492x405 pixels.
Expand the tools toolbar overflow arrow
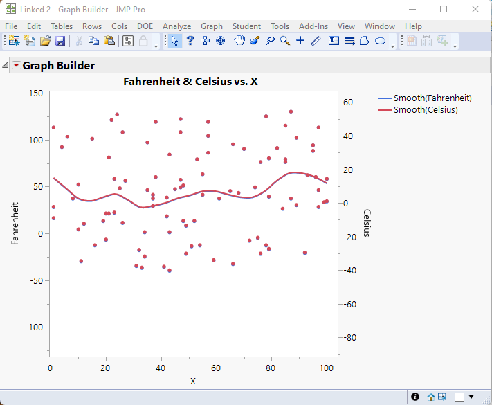(x=392, y=46)
